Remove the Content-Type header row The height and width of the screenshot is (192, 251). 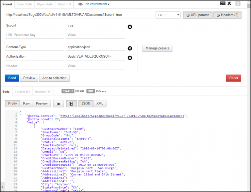(130, 48)
